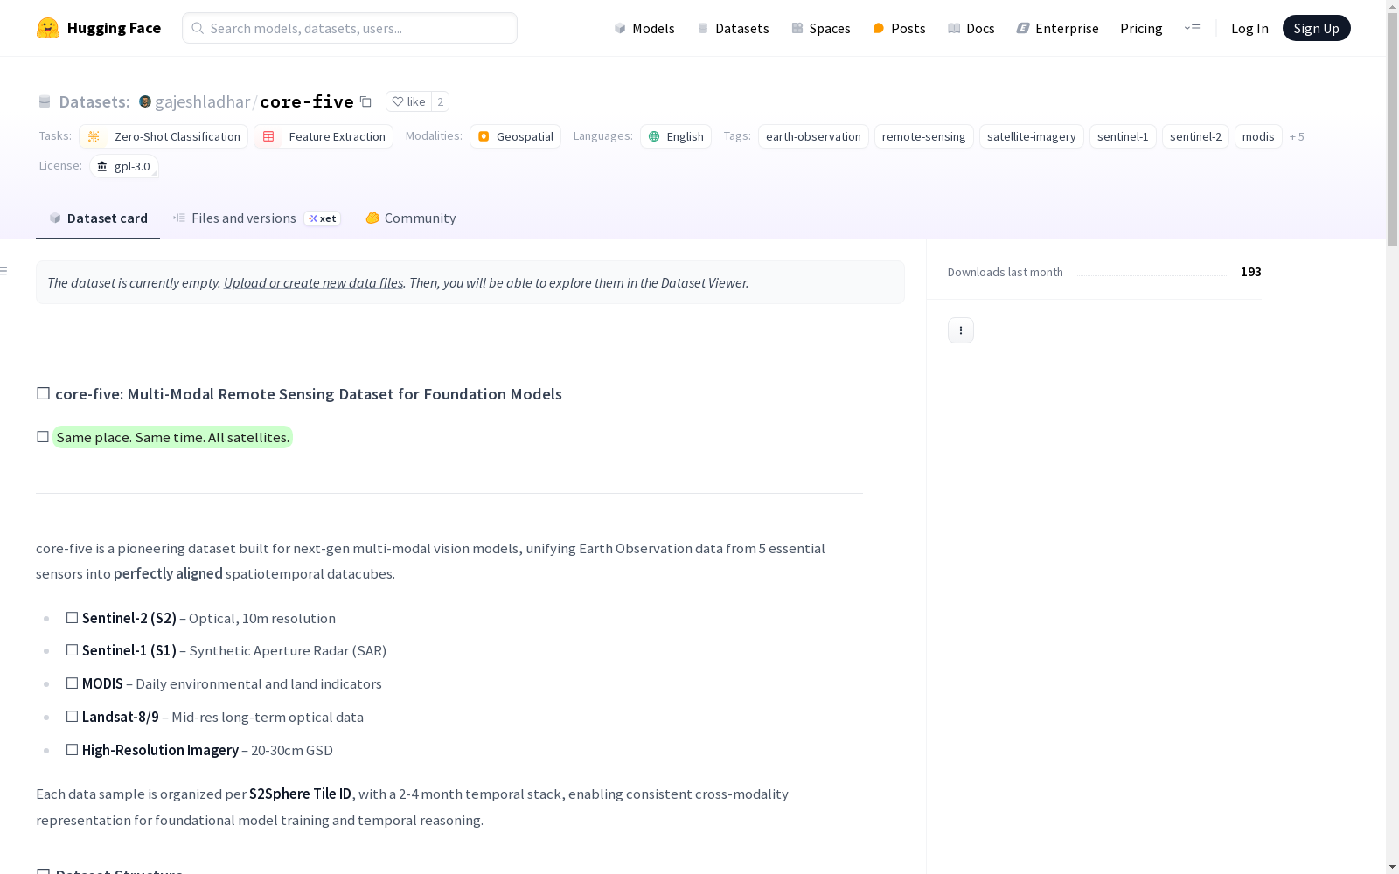
Task: Click the "MODIS" list item
Action: [x=224, y=683]
